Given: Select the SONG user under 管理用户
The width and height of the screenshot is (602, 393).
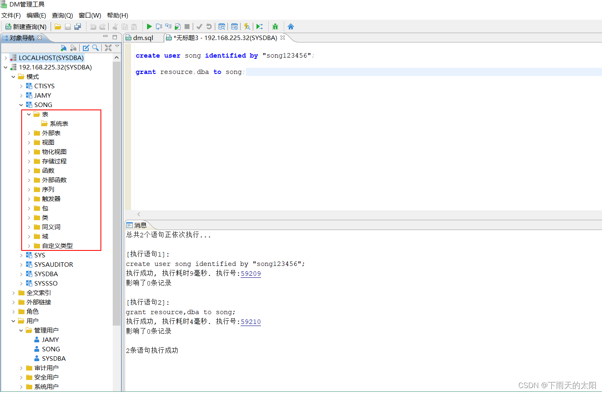Looking at the screenshot, I should [x=47, y=349].
